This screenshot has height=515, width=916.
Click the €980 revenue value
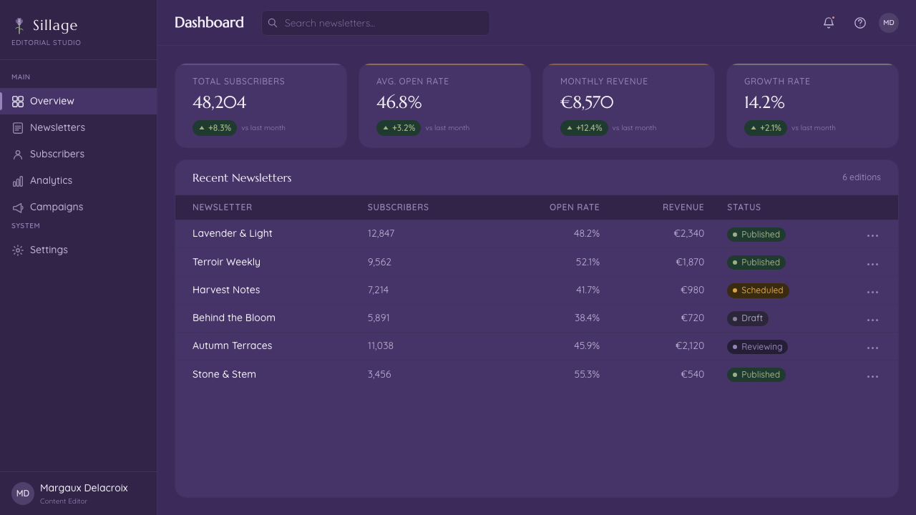(x=692, y=290)
